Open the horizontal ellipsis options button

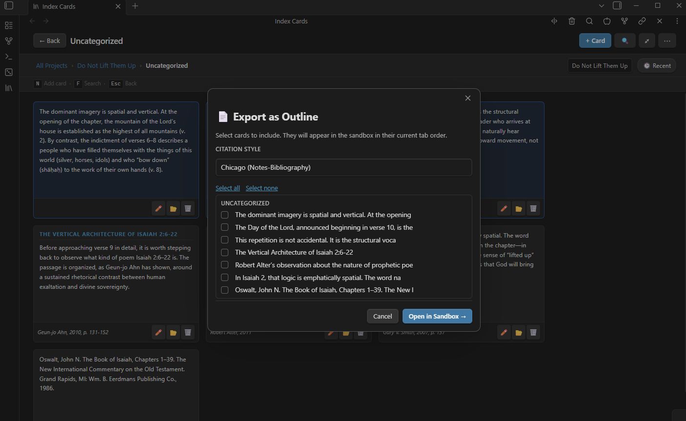pos(667,41)
